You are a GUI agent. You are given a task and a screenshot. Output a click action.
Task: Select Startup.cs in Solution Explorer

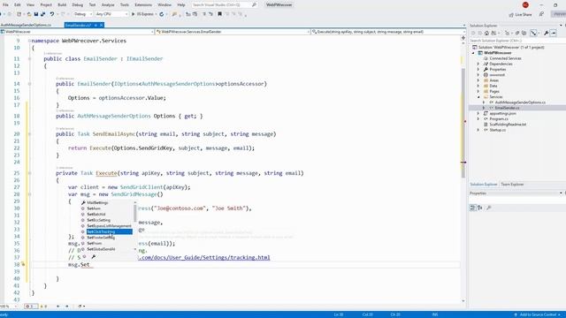coord(497,130)
